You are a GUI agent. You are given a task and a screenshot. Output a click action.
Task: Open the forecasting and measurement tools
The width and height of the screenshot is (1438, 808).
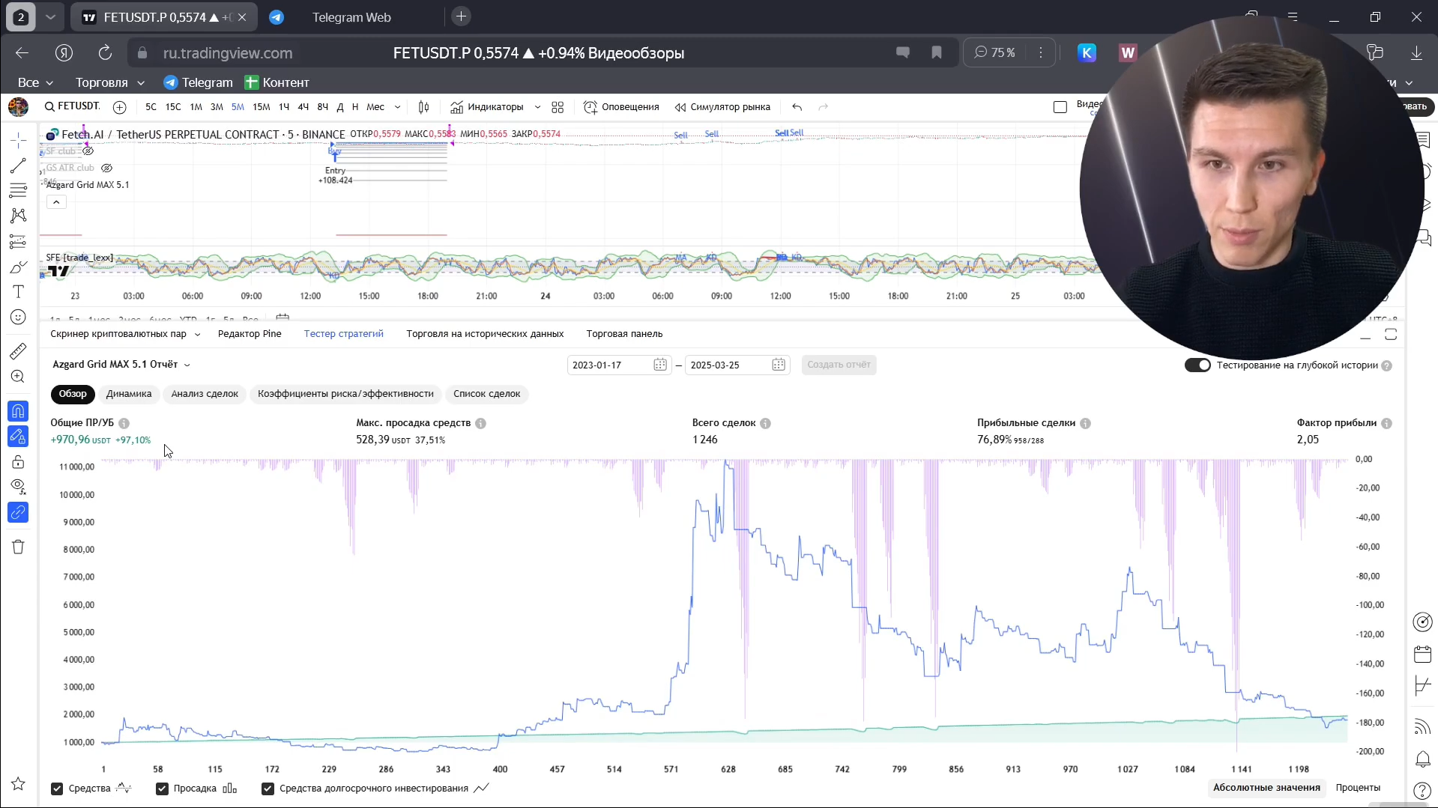[18, 241]
